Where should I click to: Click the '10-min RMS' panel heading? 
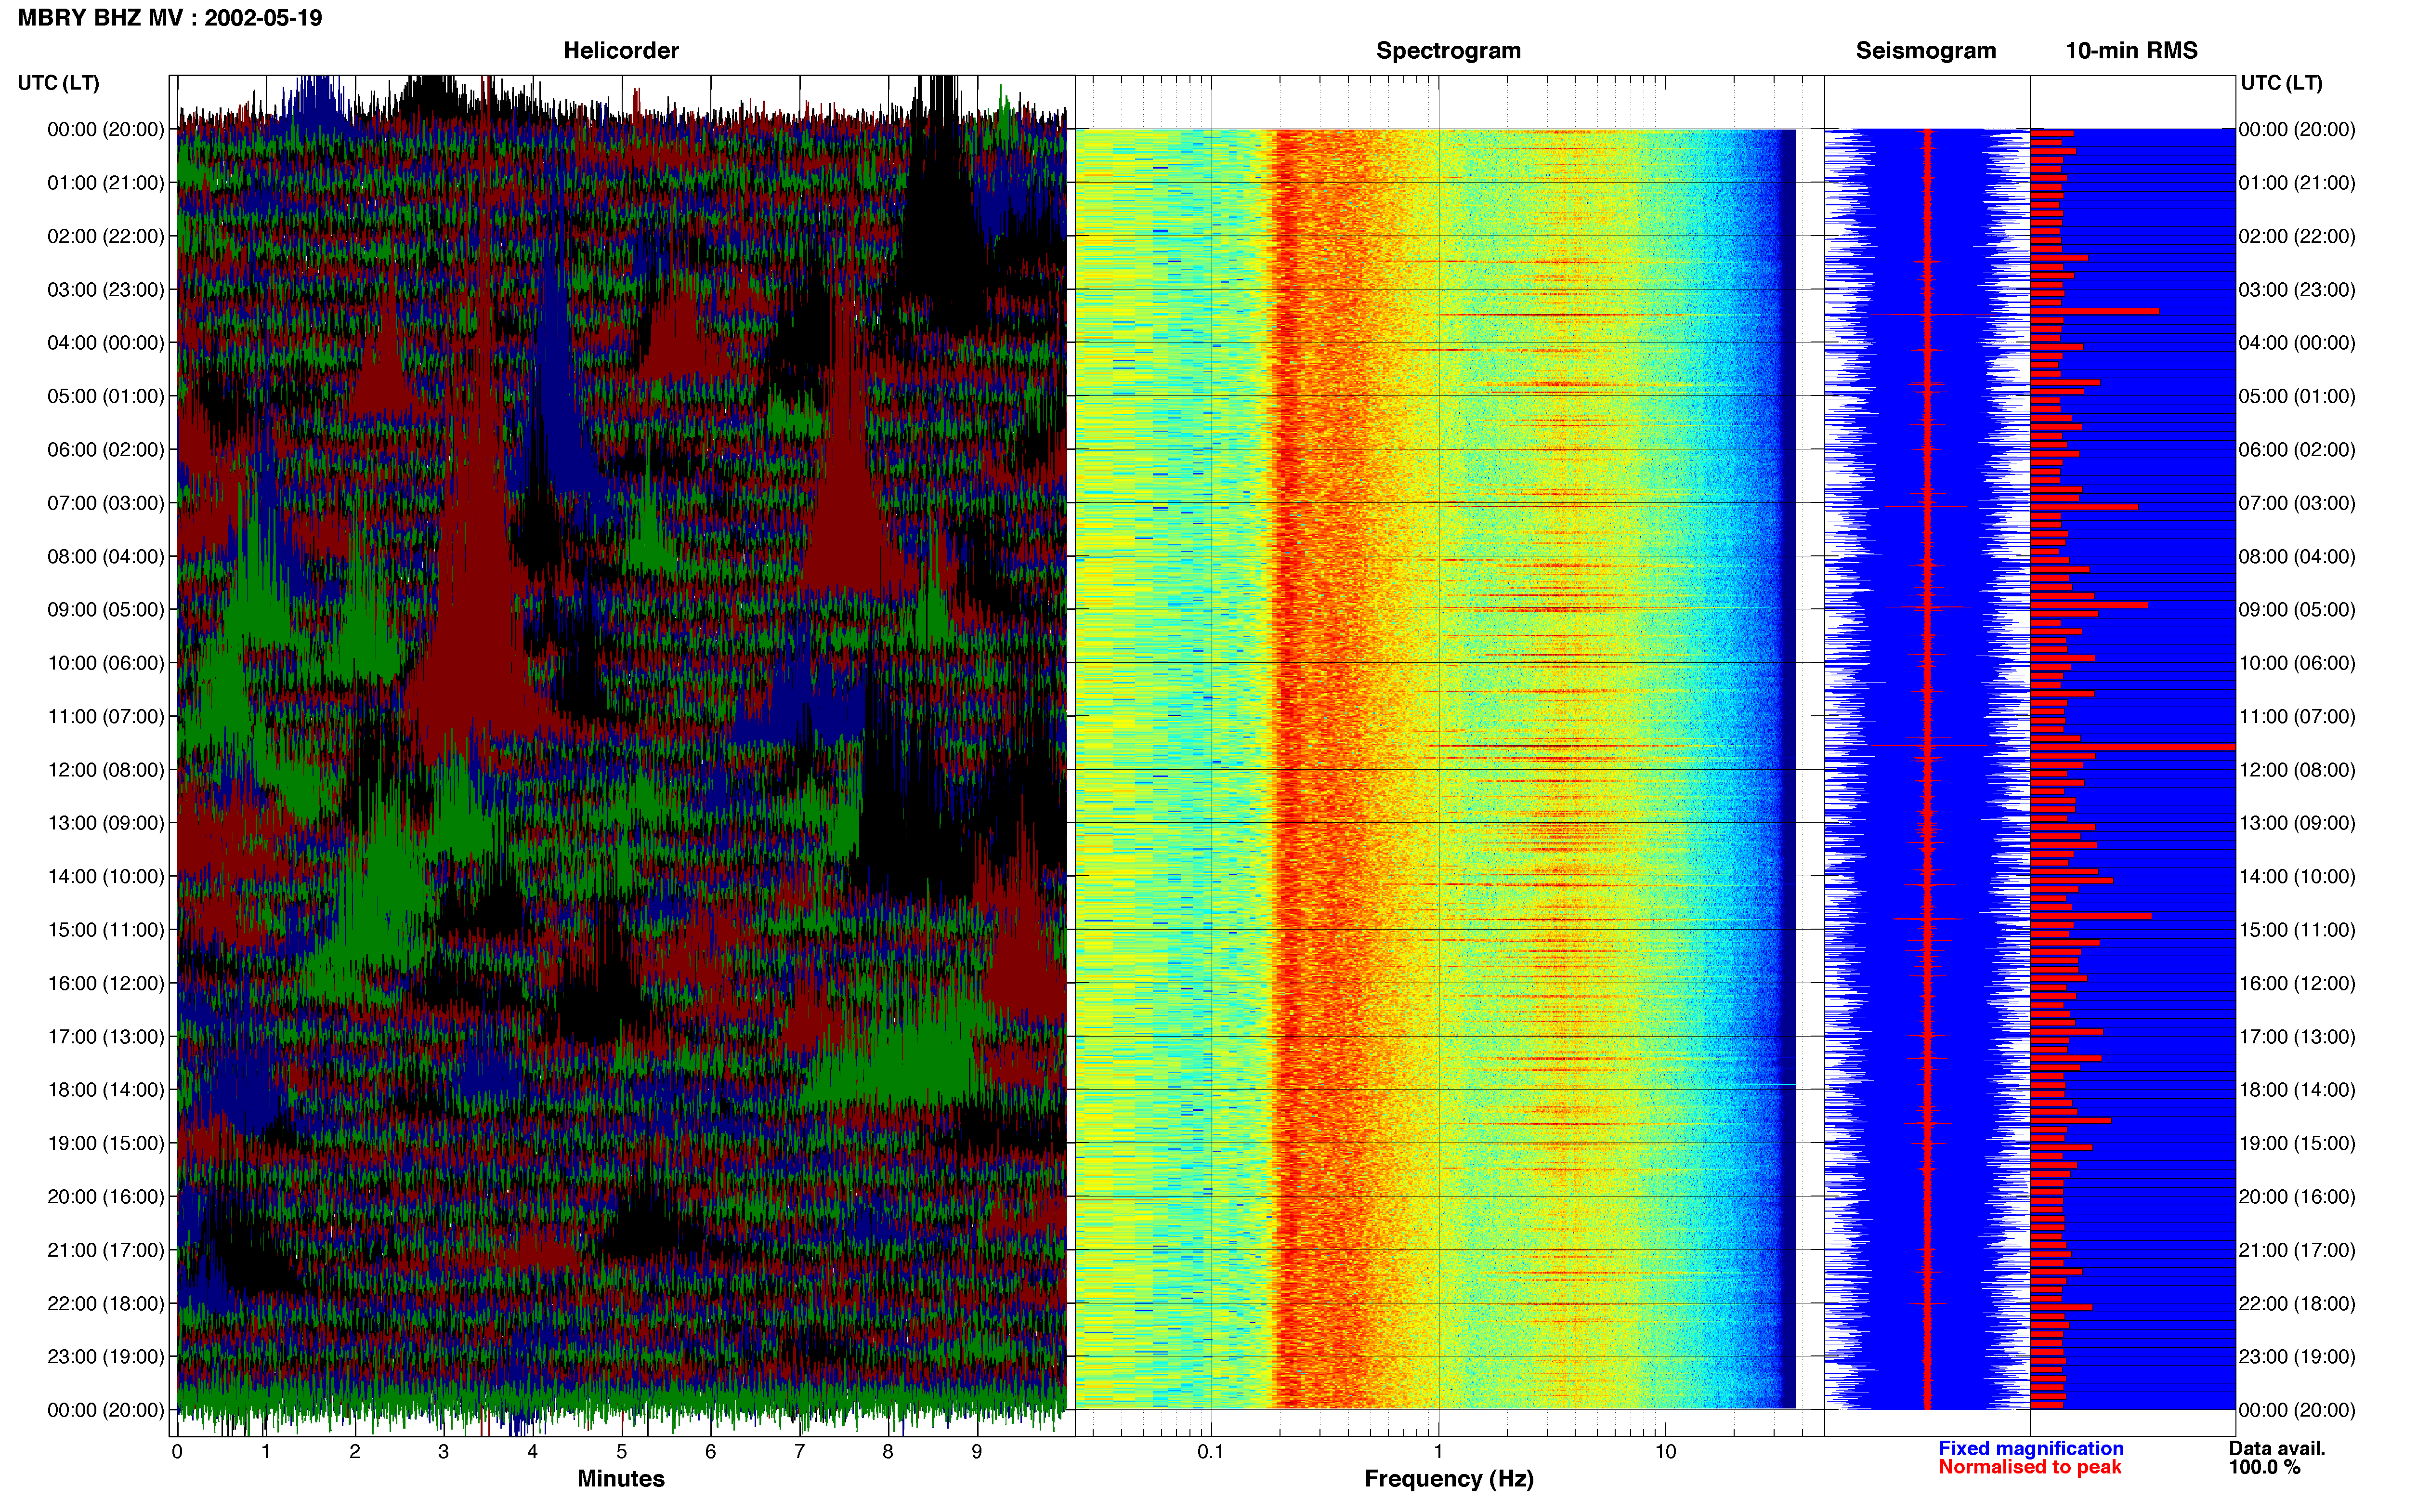(x=2131, y=50)
